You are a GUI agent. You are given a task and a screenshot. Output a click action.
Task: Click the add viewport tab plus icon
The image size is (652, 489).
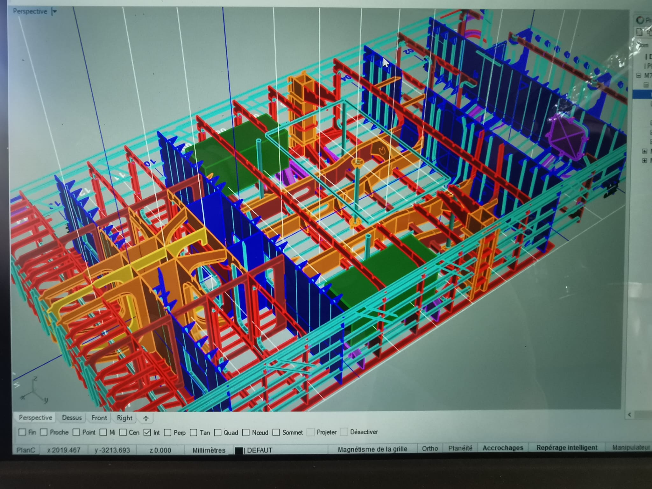pos(146,418)
